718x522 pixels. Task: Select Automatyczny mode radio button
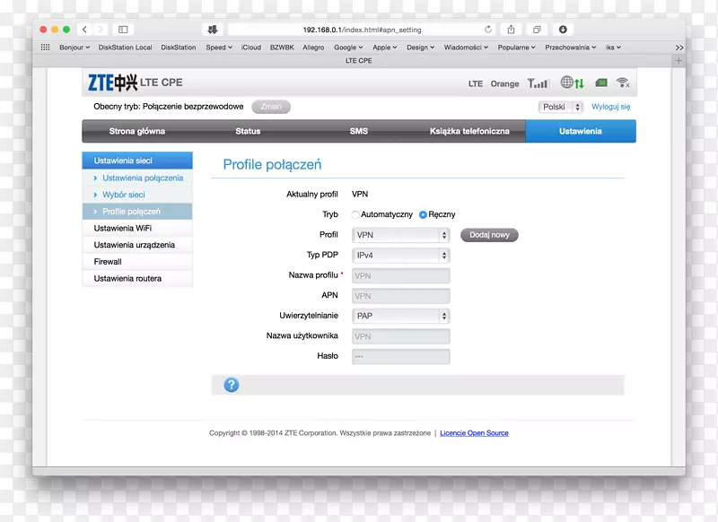coord(355,214)
